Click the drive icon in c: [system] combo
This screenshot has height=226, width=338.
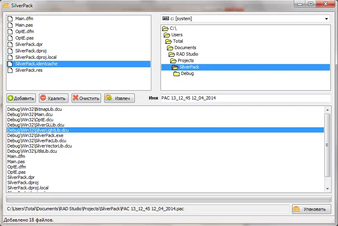pyautogui.click(x=165, y=19)
